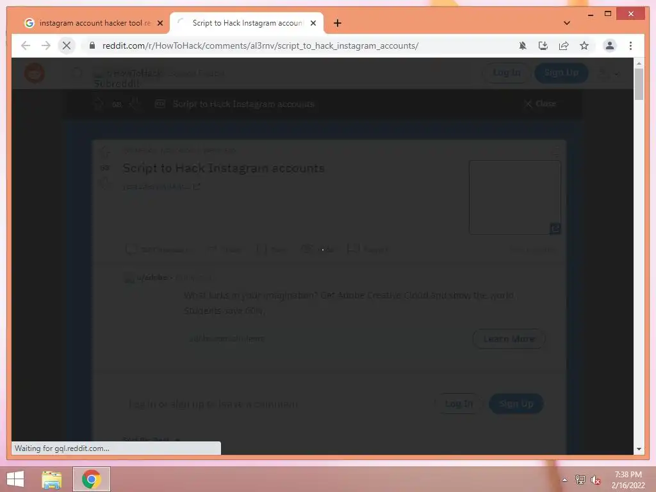Click the reddit URL address bar
Image resolution: width=656 pixels, height=492 pixels.
tap(260, 45)
